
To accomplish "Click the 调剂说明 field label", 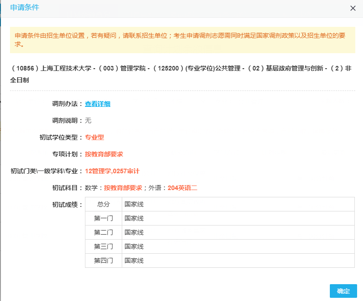I will coord(67,120).
